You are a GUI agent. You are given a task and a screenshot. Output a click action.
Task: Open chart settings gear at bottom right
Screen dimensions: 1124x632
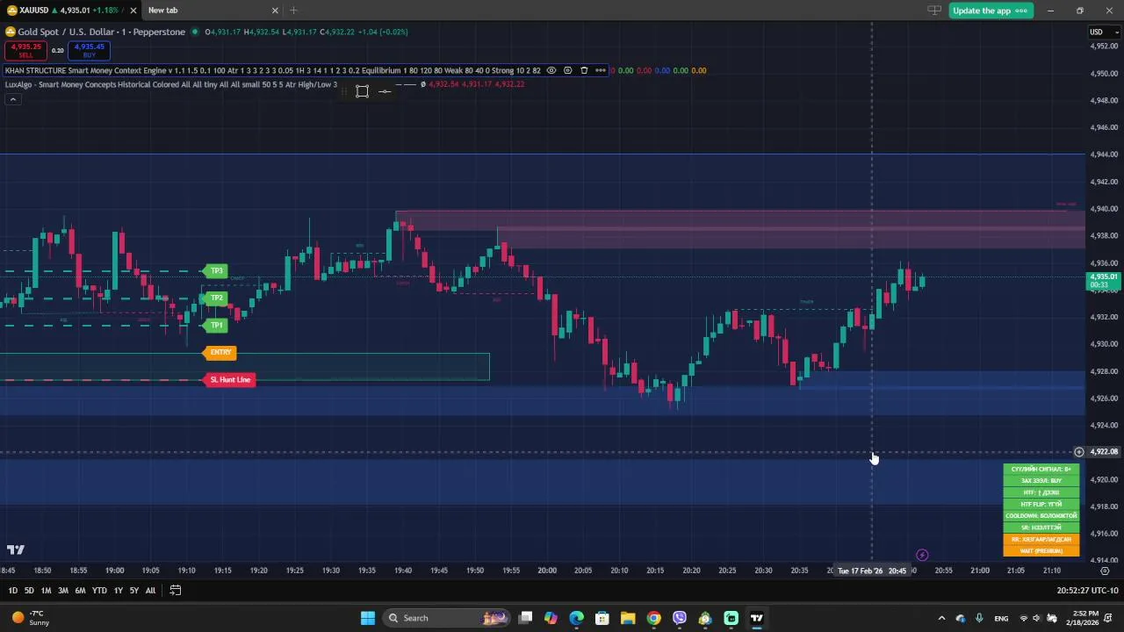(1105, 571)
